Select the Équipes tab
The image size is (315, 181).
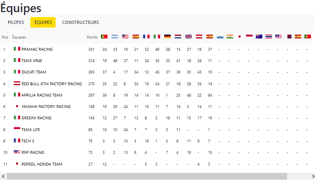[43, 22]
